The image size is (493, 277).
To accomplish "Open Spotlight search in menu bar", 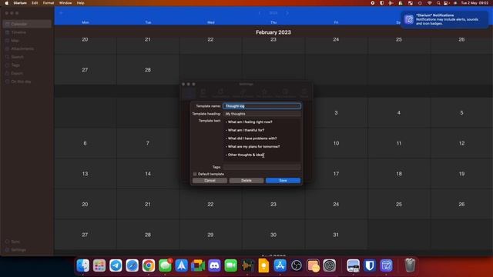I will tap(438, 3).
